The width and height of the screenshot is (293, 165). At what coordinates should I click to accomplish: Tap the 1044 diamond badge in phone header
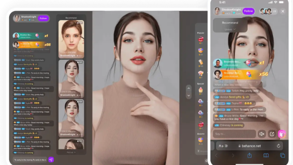pos(237,13)
